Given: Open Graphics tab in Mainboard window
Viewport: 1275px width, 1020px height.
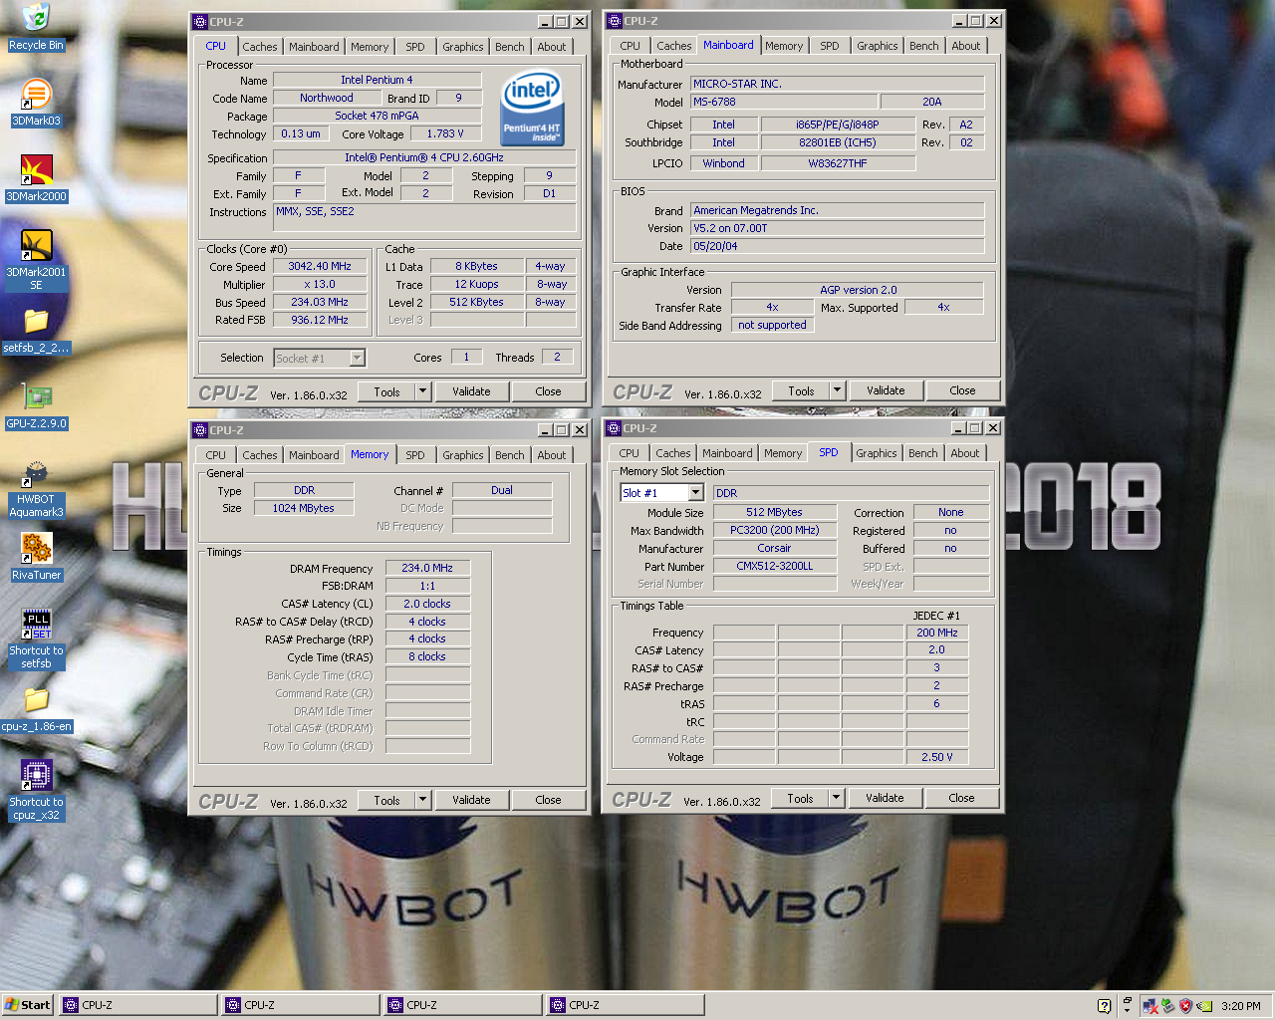Looking at the screenshot, I should tap(878, 46).
